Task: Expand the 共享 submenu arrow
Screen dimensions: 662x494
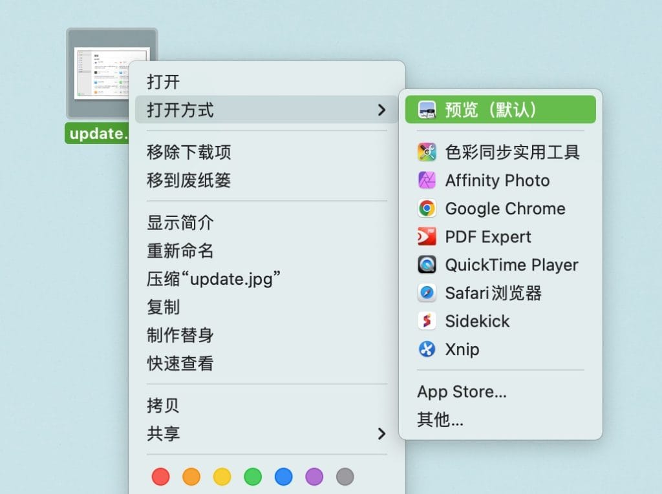Action: (x=381, y=434)
